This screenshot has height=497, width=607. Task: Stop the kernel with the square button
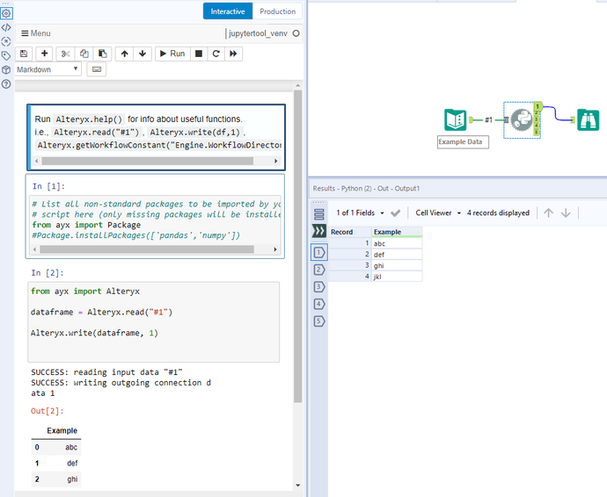199,54
